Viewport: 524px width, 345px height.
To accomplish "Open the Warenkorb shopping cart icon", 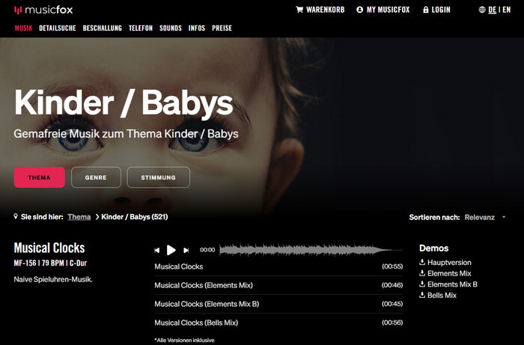I will [x=299, y=10].
